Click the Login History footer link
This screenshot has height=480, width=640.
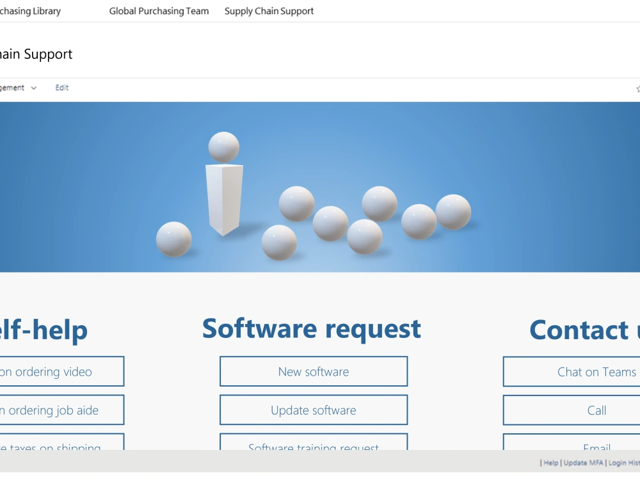pos(624,463)
